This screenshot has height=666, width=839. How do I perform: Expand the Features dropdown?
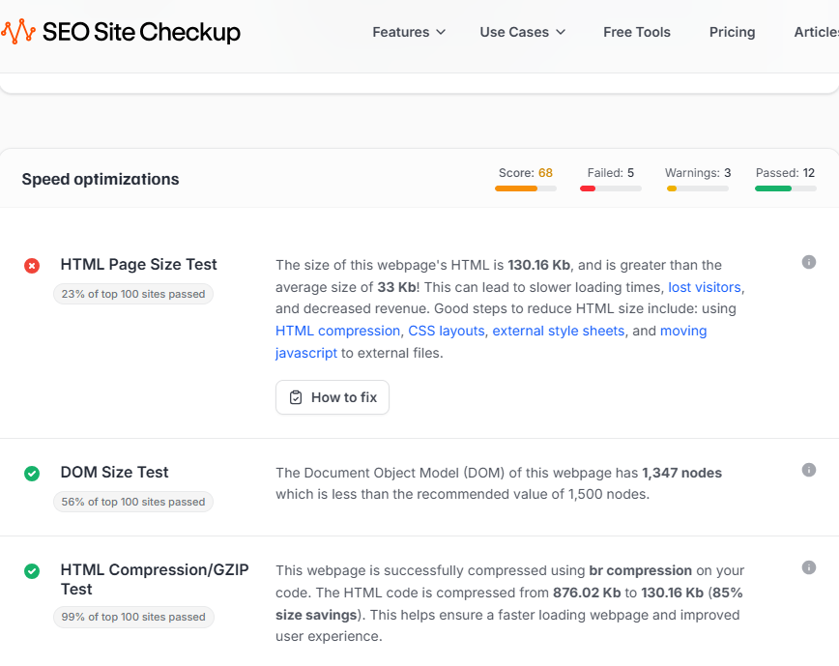(408, 32)
